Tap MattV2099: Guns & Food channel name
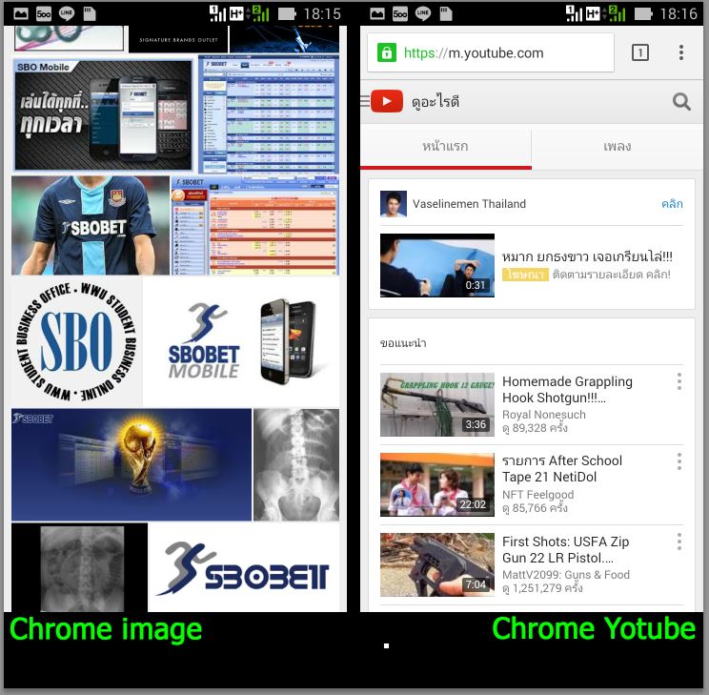The width and height of the screenshot is (709, 695). point(566,575)
